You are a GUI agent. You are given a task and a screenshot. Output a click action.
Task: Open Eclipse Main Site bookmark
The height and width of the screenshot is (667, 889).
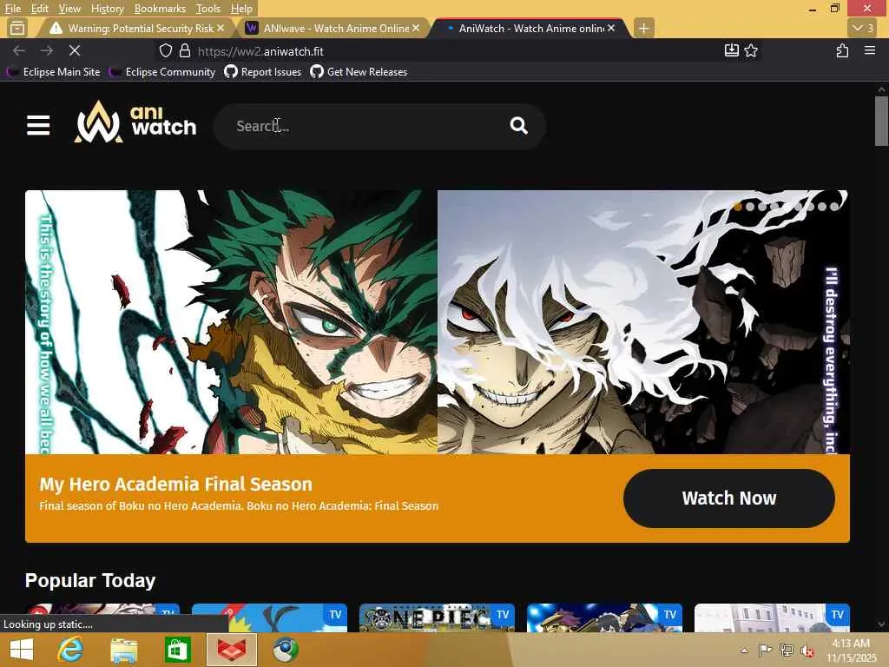(55, 72)
